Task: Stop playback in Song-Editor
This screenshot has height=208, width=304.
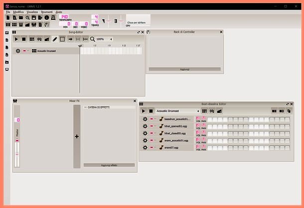Action: pyautogui.click(x=23, y=39)
